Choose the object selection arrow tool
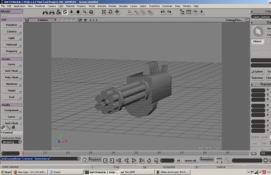 click(x=129, y=12)
